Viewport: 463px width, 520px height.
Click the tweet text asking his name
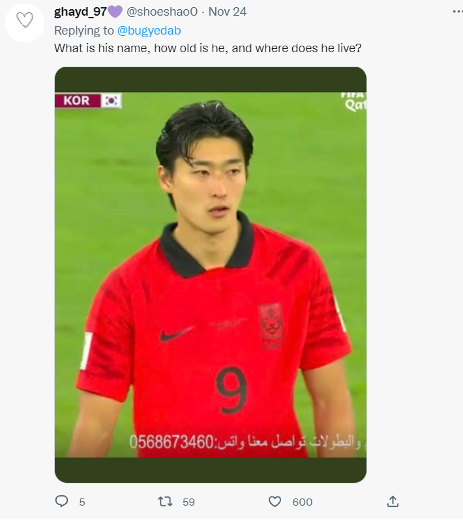207,48
